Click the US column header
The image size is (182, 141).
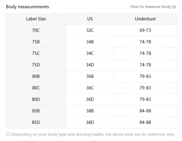click(x=90, y=19)
